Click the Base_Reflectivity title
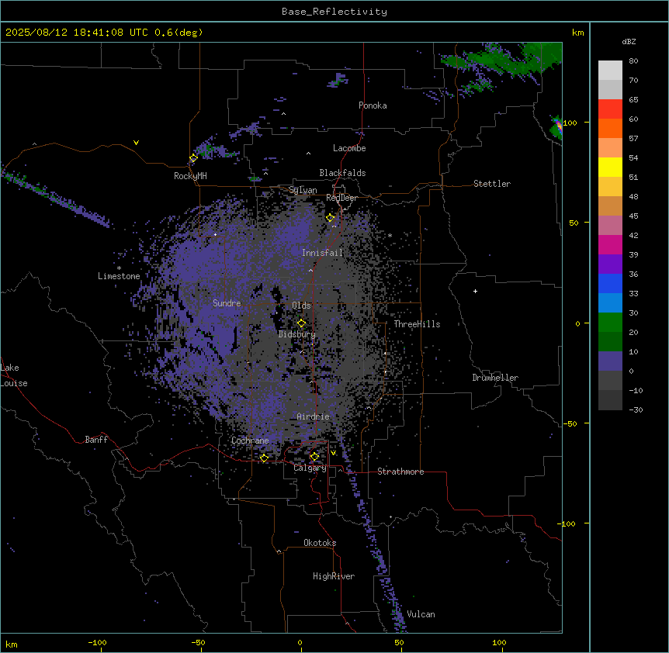 [334, 12]
